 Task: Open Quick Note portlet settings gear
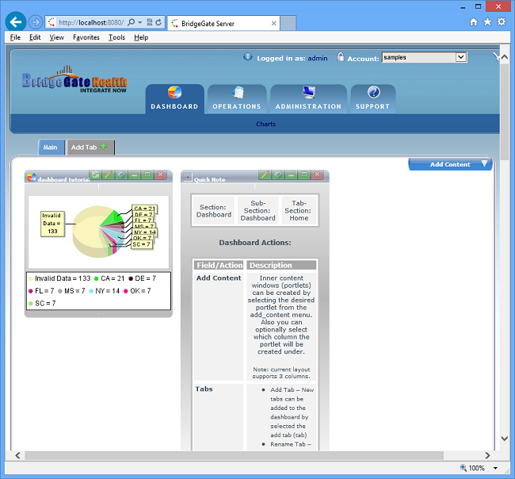[x=277, y=175]
